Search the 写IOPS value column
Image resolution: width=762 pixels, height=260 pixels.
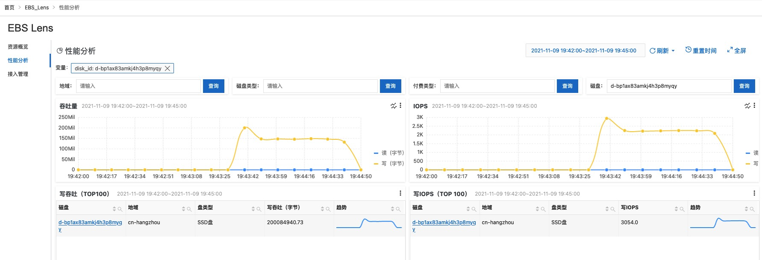tap(682, 209)
